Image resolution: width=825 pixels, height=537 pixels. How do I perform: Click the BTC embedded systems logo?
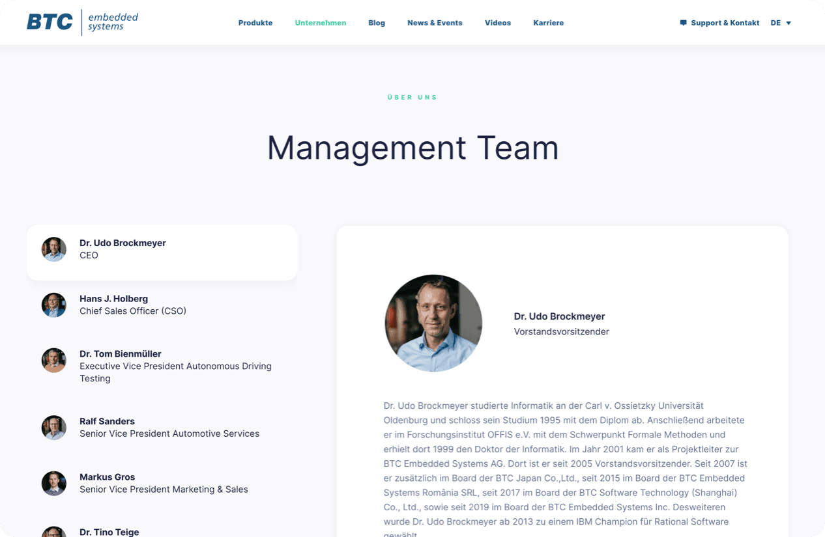(x=82, y=22)
